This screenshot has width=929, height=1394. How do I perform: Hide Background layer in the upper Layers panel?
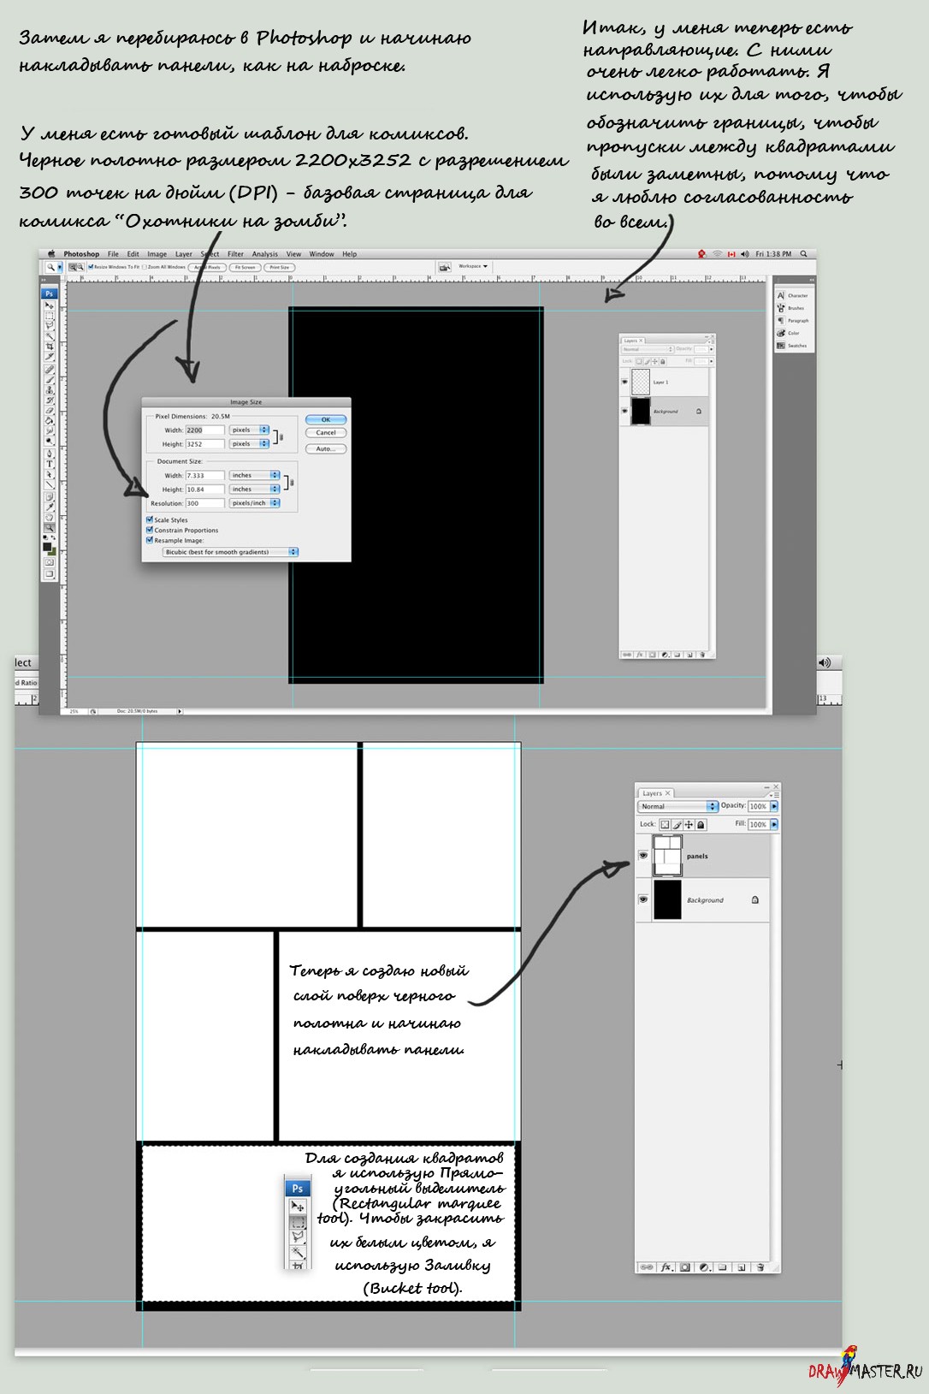[x=624, y=411]
